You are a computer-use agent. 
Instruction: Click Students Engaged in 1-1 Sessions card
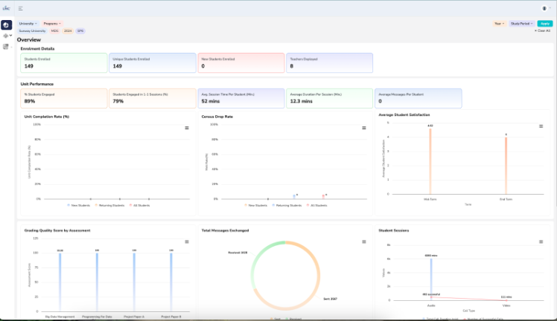click(x=153, y=98)
